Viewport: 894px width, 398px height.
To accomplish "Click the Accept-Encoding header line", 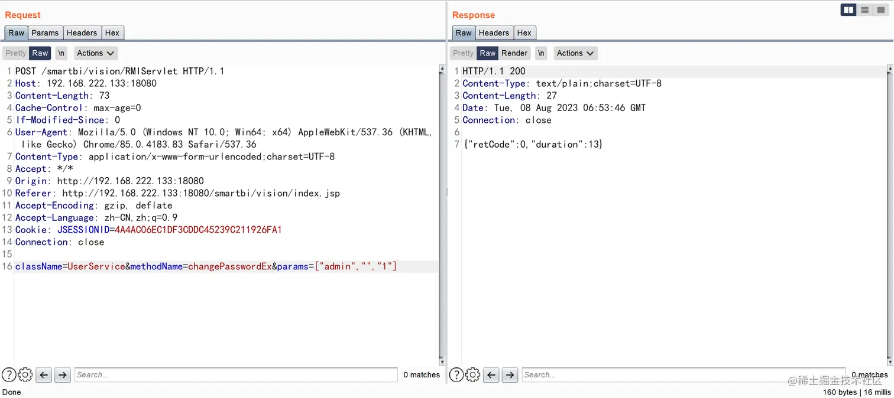I will (94, 205).
